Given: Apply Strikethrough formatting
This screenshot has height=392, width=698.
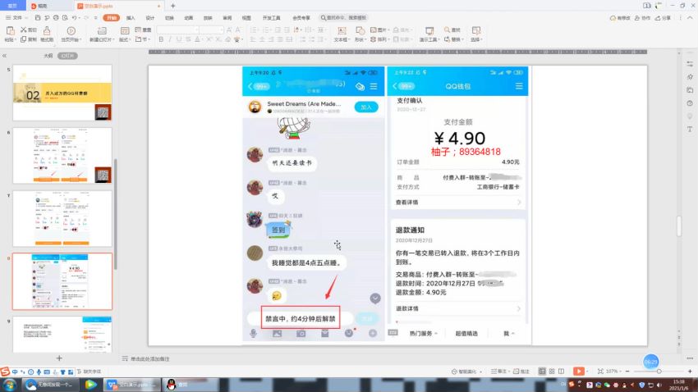Looking at the screenshot, I should tap(188, 39).
